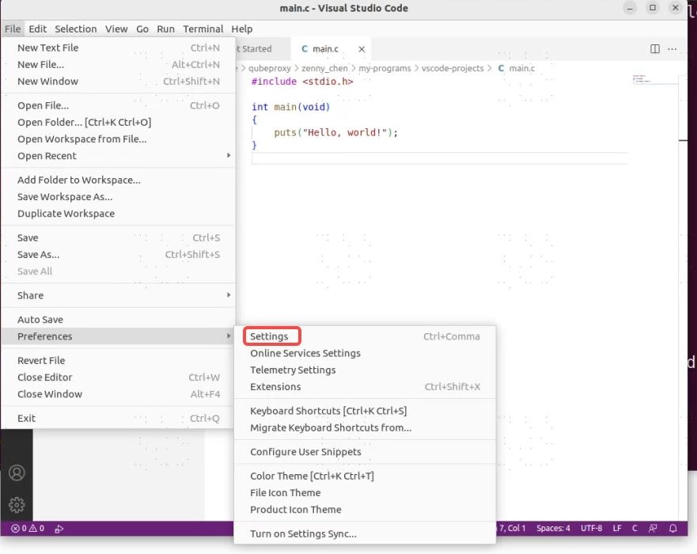Close the main.c tab
Image resolution: width=697 pixels, height=554 pixels.
(362, 49)
